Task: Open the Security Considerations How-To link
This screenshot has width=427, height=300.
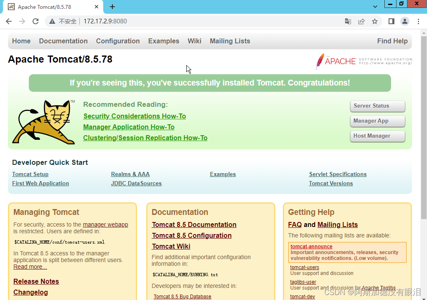Action: (x=135, y=116)
